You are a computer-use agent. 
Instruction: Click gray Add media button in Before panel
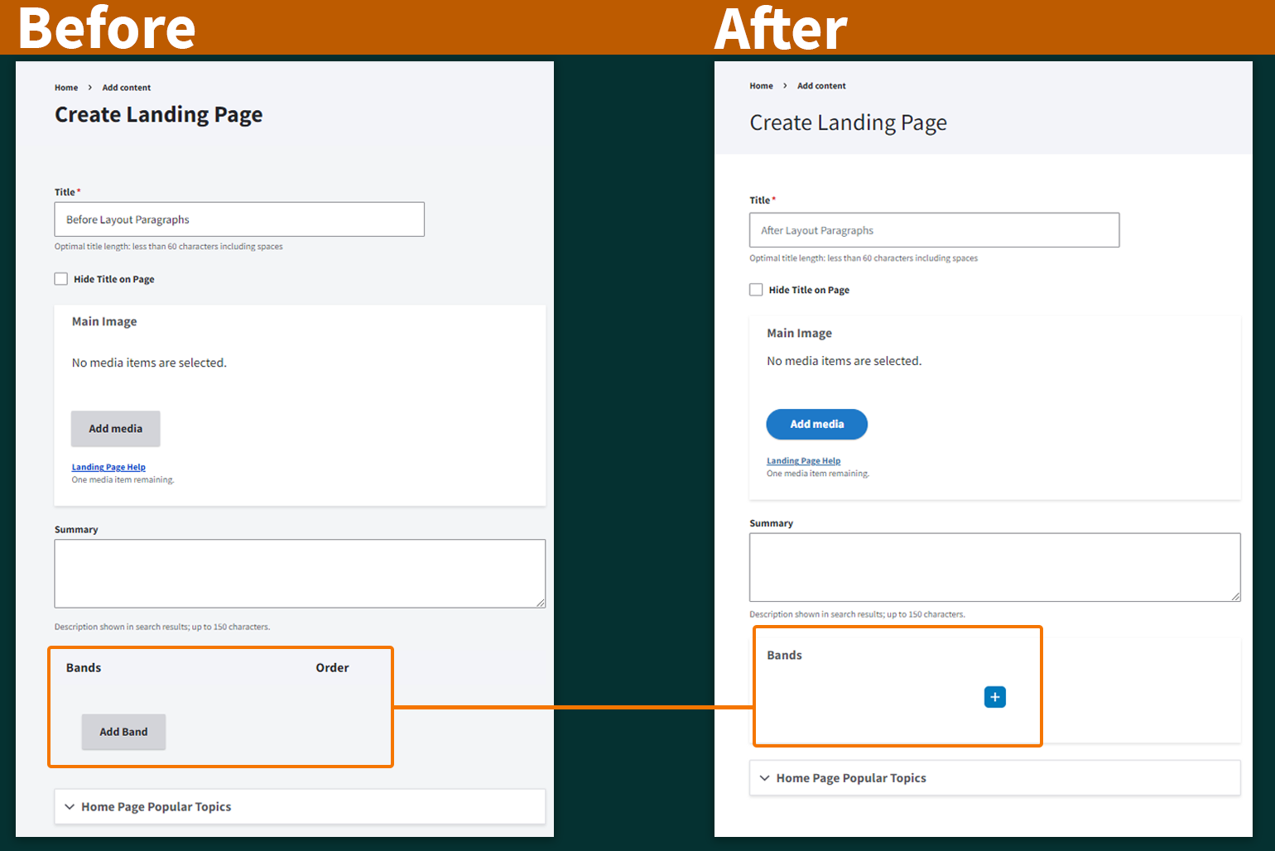tap(116, 429)
